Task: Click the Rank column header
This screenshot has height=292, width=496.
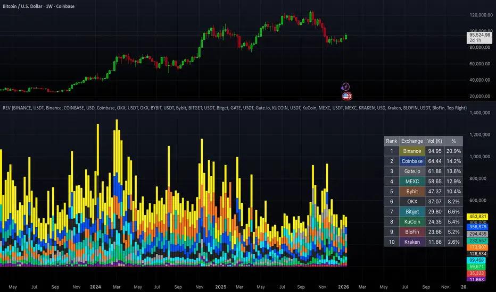Action: (391, 141)
